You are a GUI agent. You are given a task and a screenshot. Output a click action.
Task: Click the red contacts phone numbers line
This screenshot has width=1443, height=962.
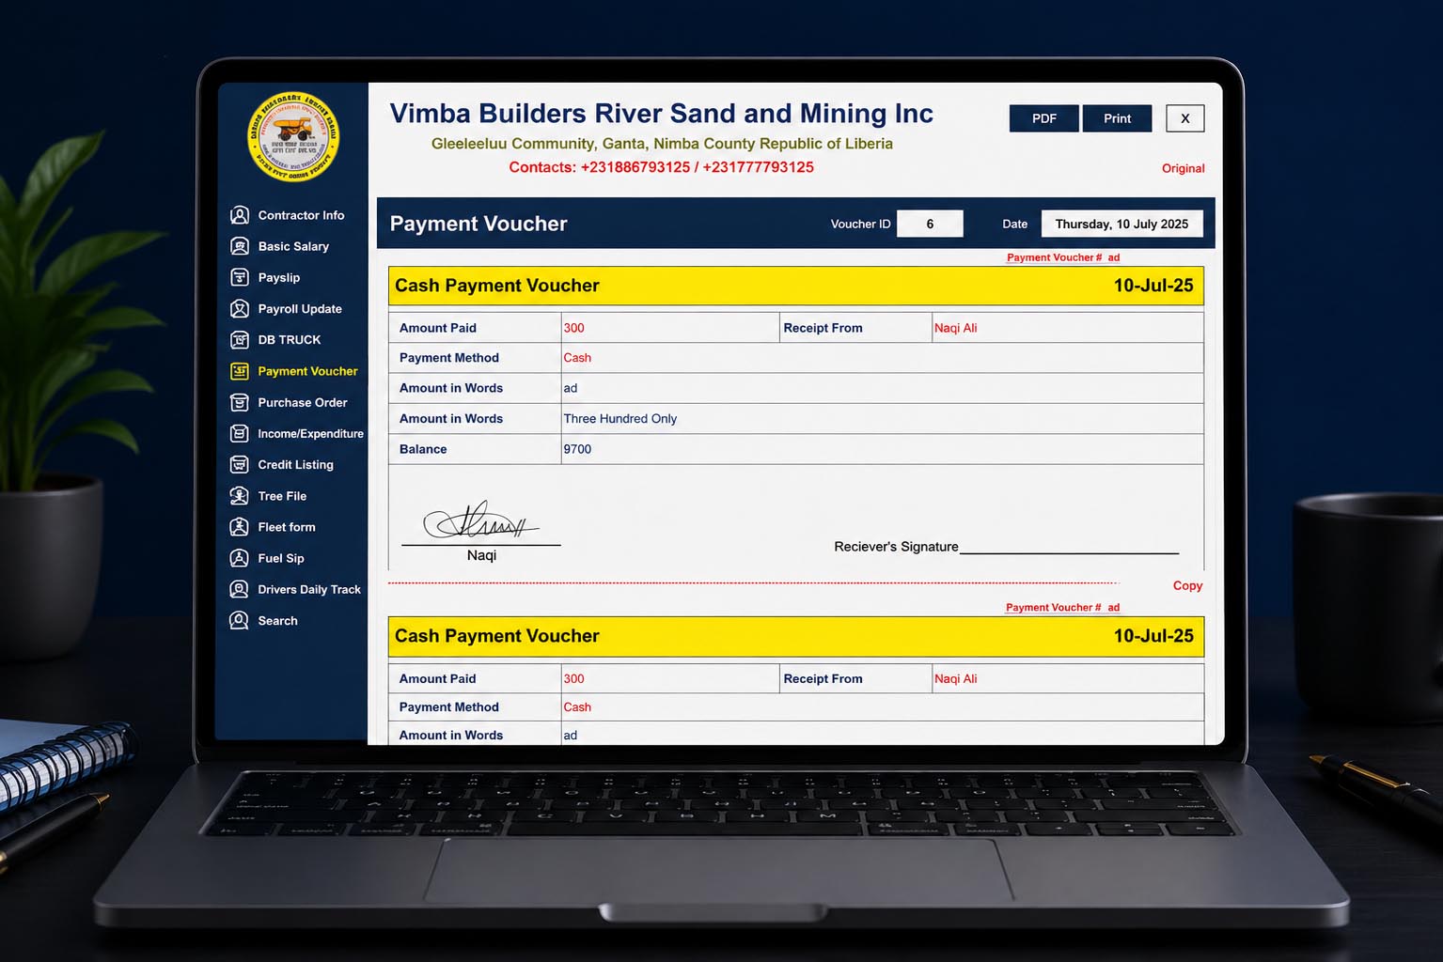coord(661,167)
